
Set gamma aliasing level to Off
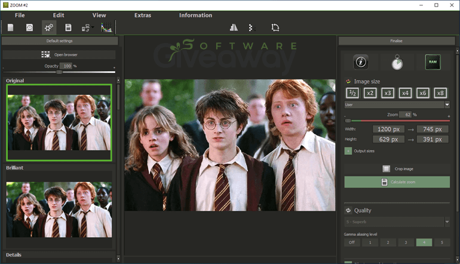(x=352, y=242)
